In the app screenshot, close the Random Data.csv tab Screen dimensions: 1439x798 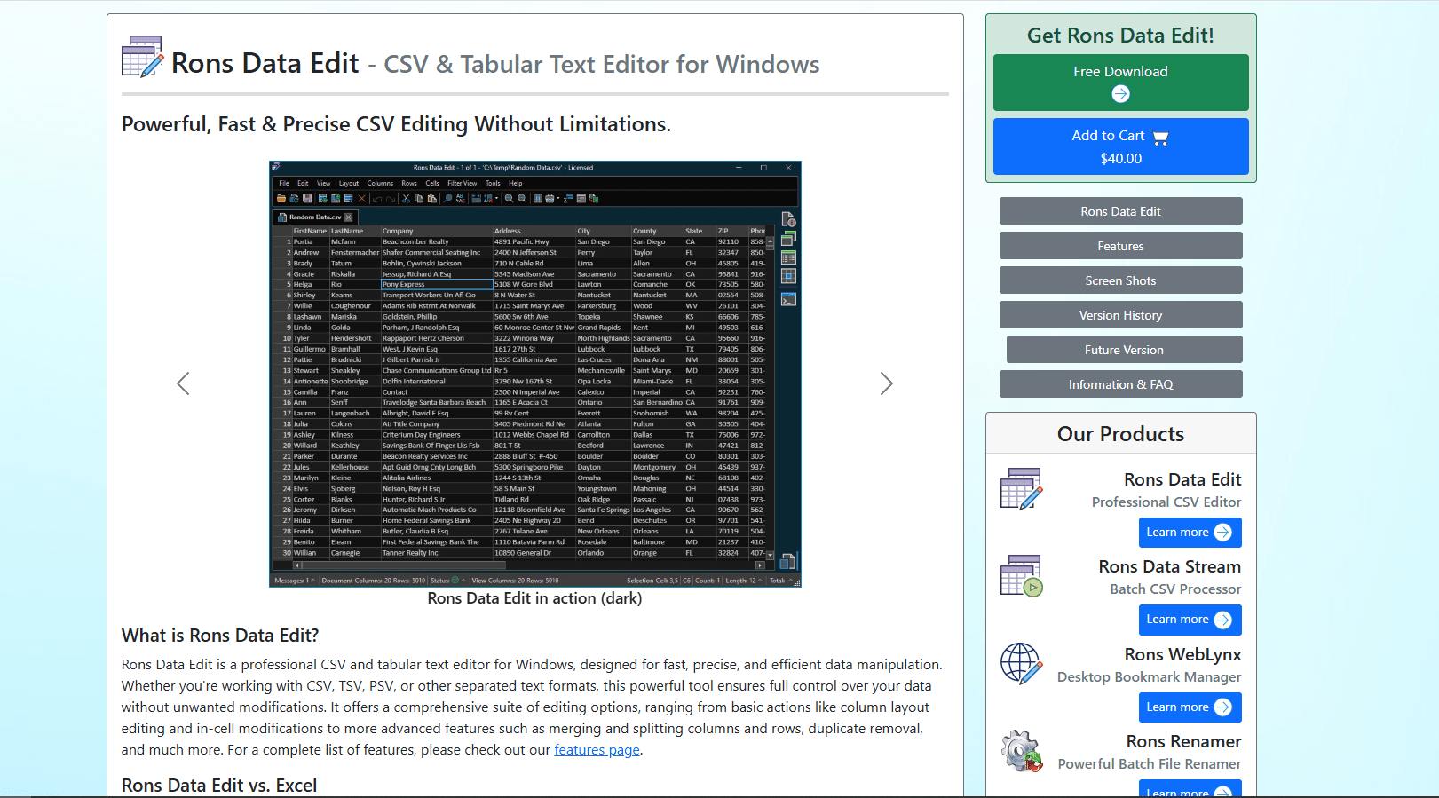[348, 217]
